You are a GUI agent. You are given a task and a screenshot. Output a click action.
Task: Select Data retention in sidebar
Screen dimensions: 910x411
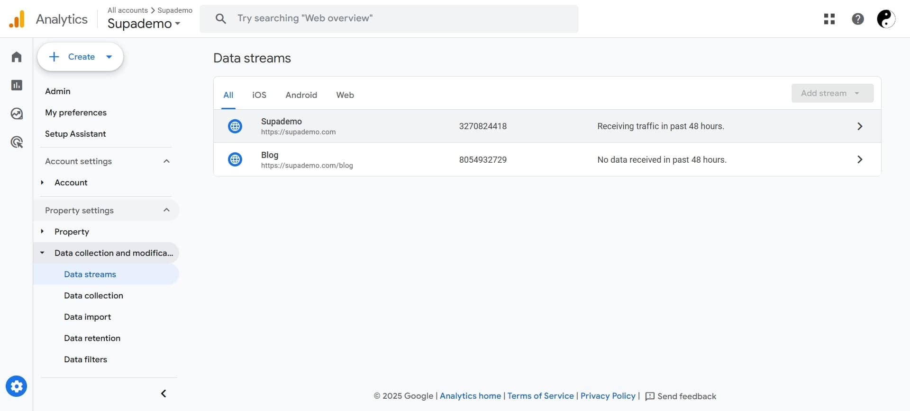tap(92, 338)
